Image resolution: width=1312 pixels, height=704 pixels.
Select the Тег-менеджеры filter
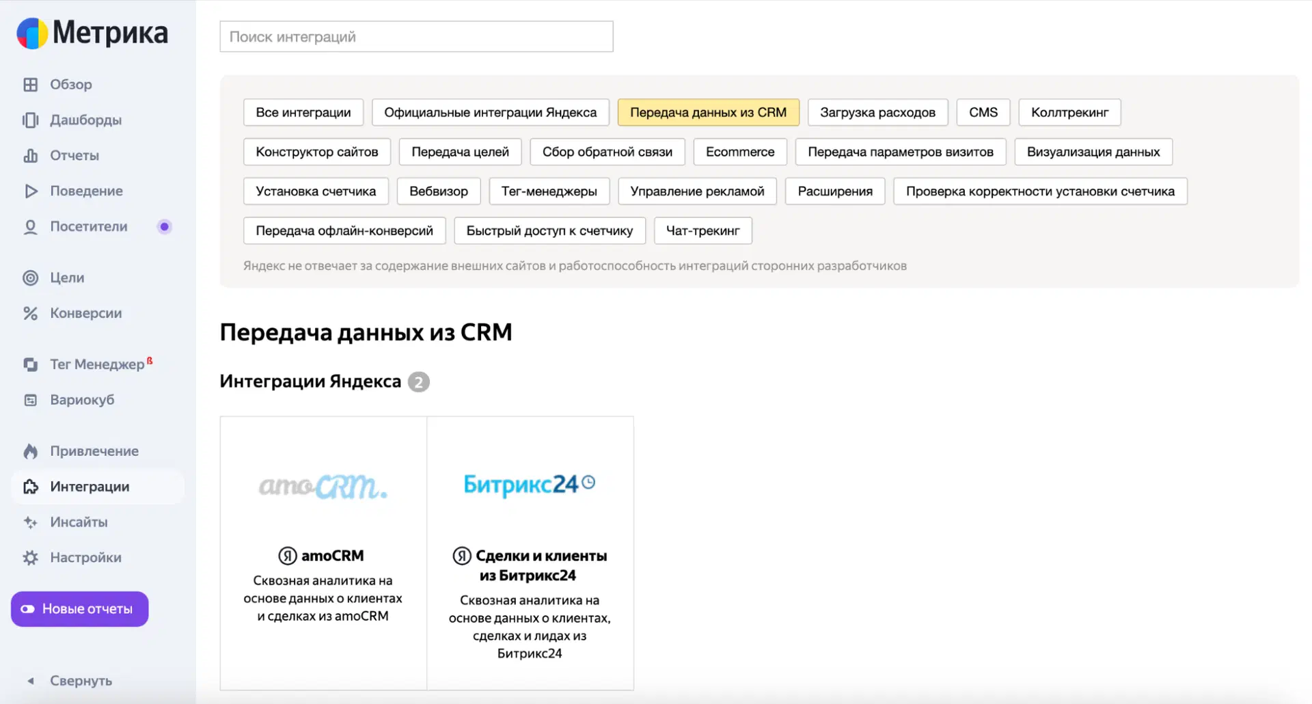click(549, 191)
